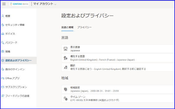Expand the マイ アカウント dropdown chevron

pos(55,4)
